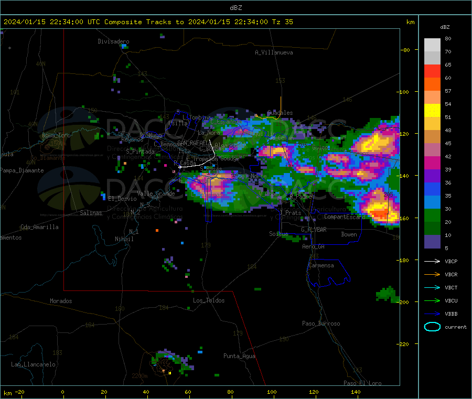Click the cyan VBCT arrow legend icon
This screenshot has width=472, height=399.
pyautogui.click(x=432, y=288)
